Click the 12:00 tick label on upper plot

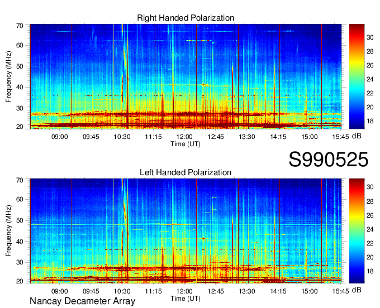[184, 137]
